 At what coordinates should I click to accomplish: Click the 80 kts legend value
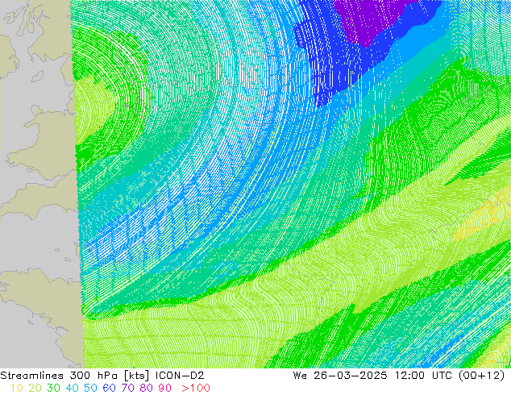click(147, 388)
